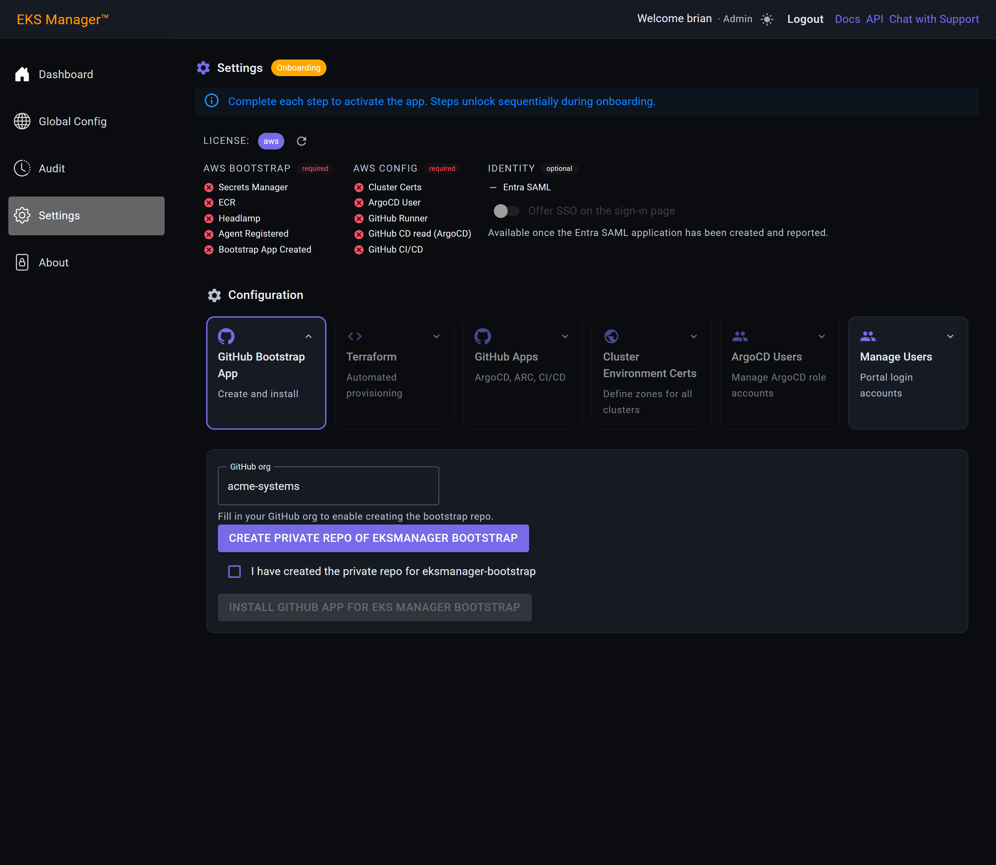Select the Terraform configuration card title
Viewport: 996px width, 865px height.
pyautogui.click(x=371, y=357)
